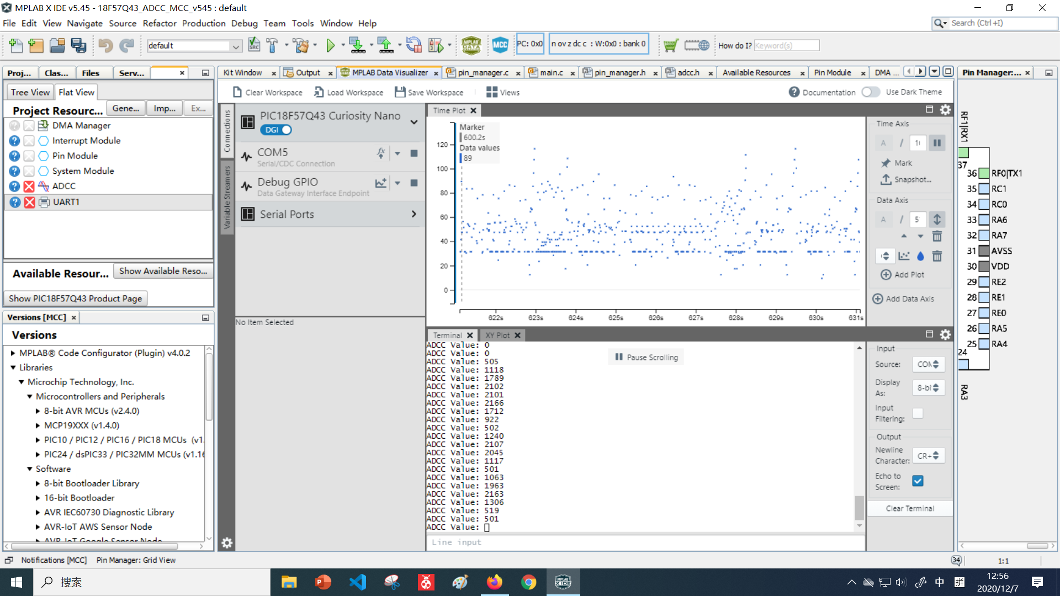
Task: Clean and Build the main project
Action: (301, 45)
